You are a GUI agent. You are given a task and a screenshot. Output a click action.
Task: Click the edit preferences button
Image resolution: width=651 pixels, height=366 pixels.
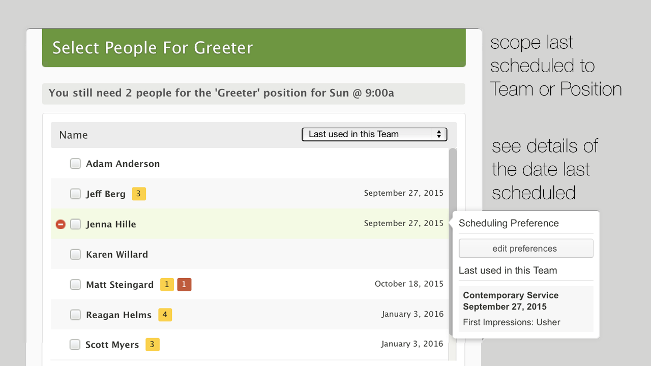pos(526,249)
